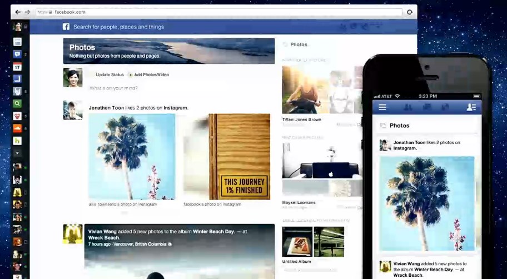Open the Winter Beach Day album link

tap(213, 231)
